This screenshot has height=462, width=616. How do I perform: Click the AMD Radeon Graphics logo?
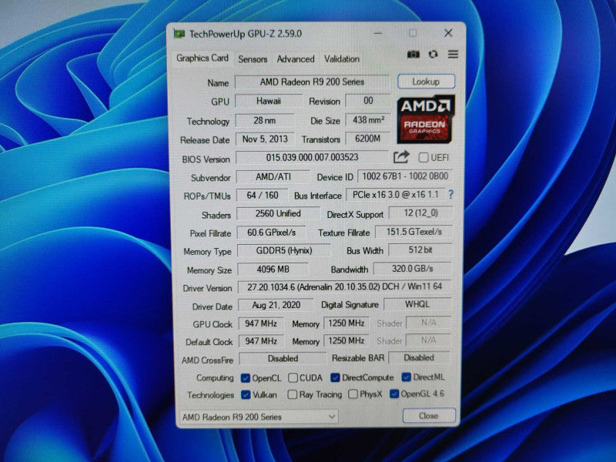pyautogui.click(x=426, y=119)
